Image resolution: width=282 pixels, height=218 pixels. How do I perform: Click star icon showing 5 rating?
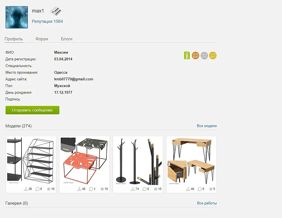pyautogui.click(x=211, y=189)
